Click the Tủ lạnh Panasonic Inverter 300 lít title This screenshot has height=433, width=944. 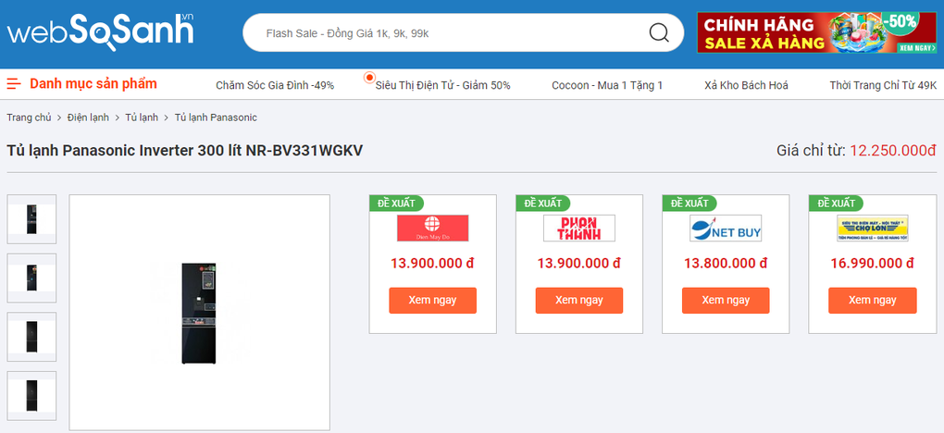click(x=185, y=151)
